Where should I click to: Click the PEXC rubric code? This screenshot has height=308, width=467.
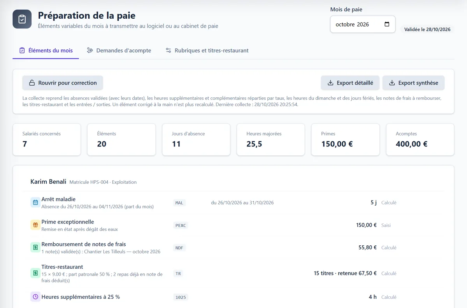(181, 225)
